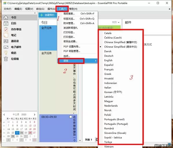The image size is (173, 148).
Task: Expand the 语言 language submenu
Action: point(71,61)
